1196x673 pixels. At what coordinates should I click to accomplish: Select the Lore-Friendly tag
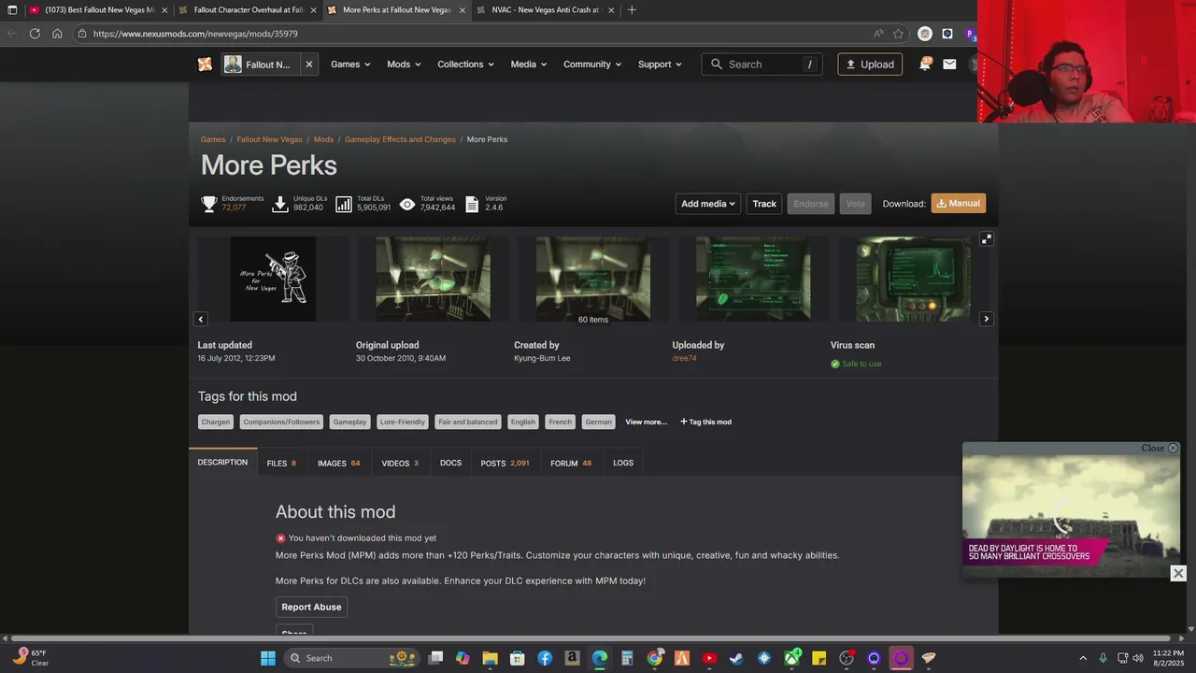[x=403, y=422]
